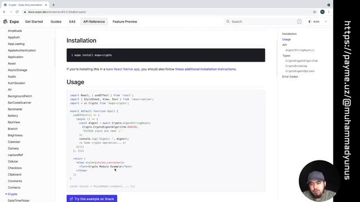Image resolution: width=360 pixels, height=202 pixels.
Task: Expand collapsed styles code line
Action: pos(102,186)
